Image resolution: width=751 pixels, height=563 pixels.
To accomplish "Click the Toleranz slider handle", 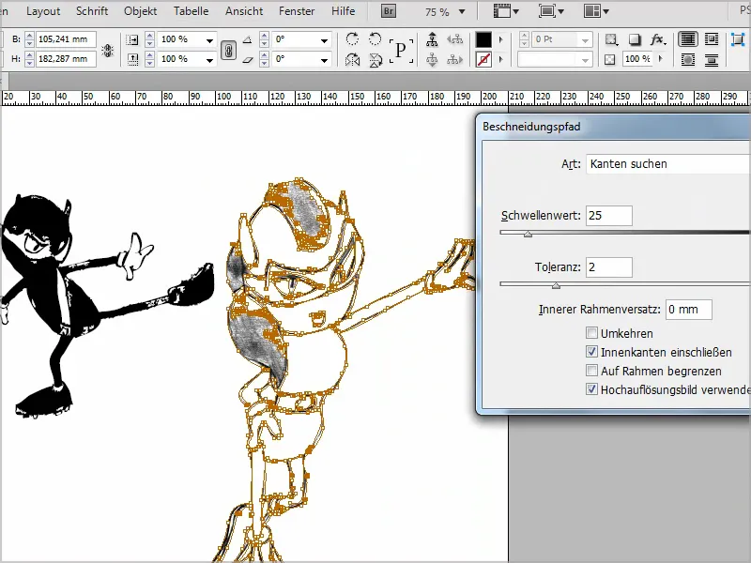I will coord(556,285).
